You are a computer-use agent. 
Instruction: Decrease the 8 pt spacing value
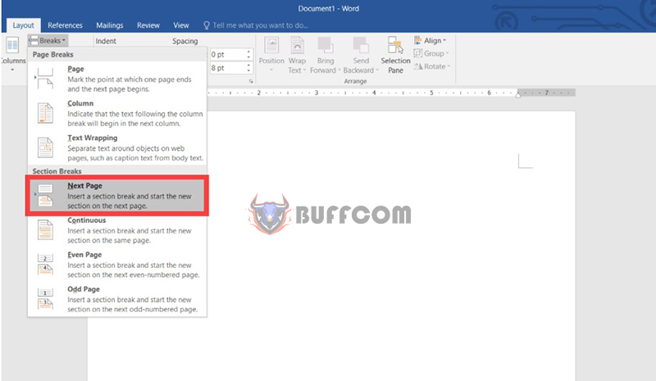click(x=248, y=70)
